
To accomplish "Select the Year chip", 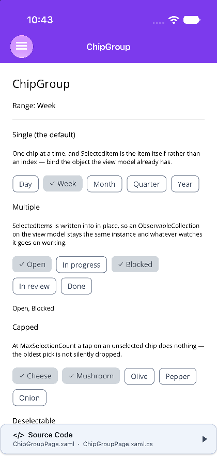I will [185, 184].
